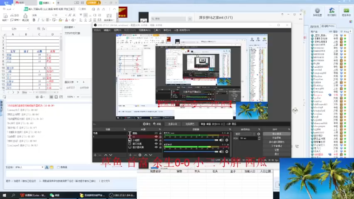Toggle lock on selected 11 text source

click(x=160, y=137)
